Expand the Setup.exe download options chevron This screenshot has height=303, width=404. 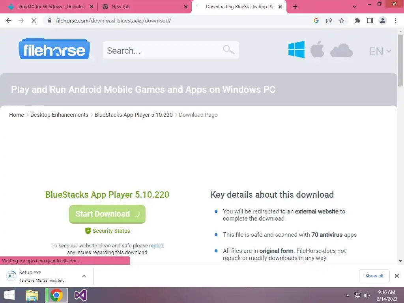click(84, 276)
